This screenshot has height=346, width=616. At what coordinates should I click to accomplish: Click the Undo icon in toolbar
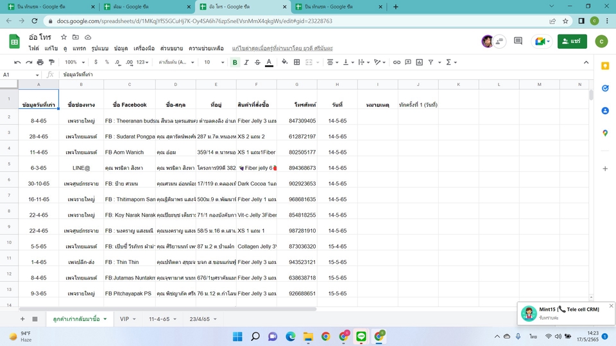[x=17, y=62]
